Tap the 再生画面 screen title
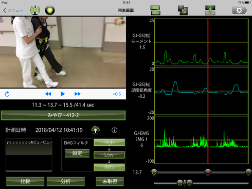Viewport: 252px width, 189px height. pyautogui.click(x=126, y=10)
